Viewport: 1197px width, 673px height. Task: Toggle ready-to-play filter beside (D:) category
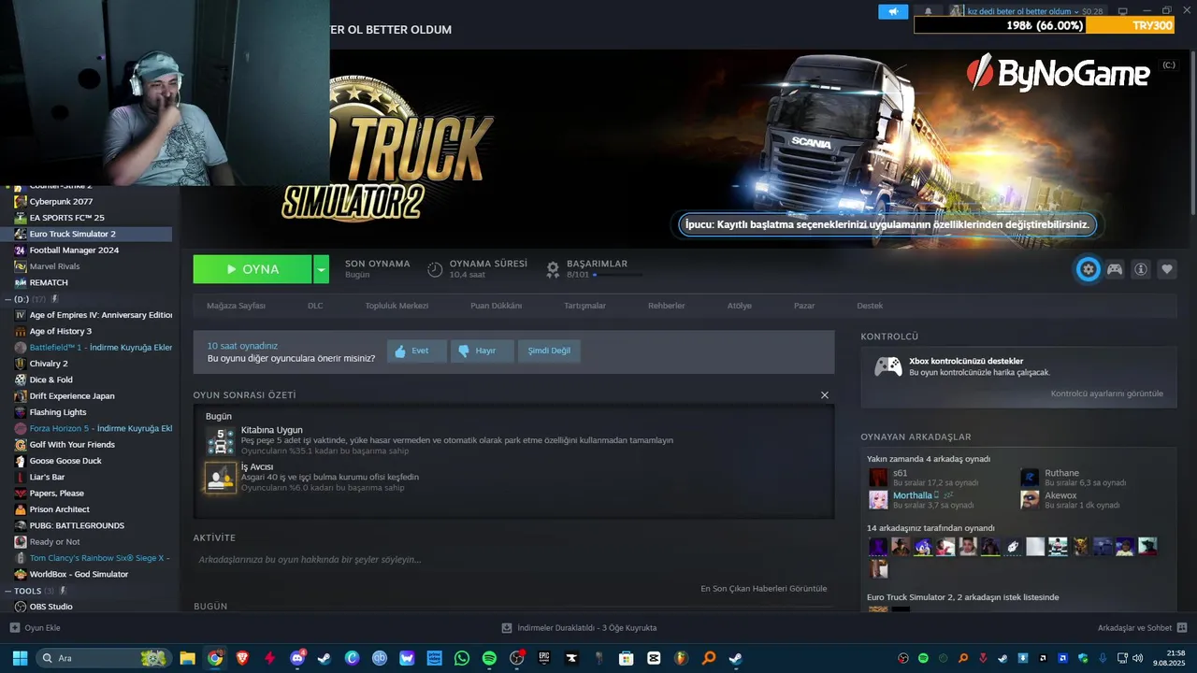click(x=54, y=299)
